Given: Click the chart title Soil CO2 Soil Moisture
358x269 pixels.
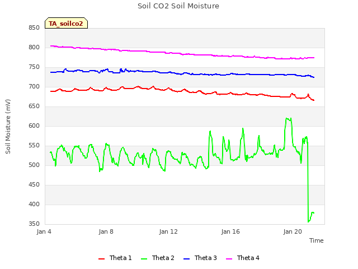Looking at the screenshot, I should click(x=178, y=6).
